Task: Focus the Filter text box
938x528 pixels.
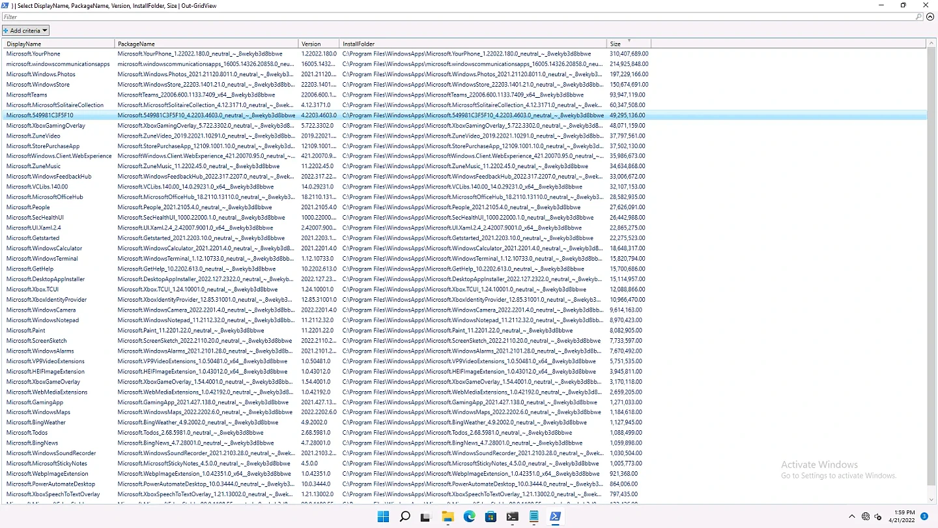Action: (x=459, y=17)
